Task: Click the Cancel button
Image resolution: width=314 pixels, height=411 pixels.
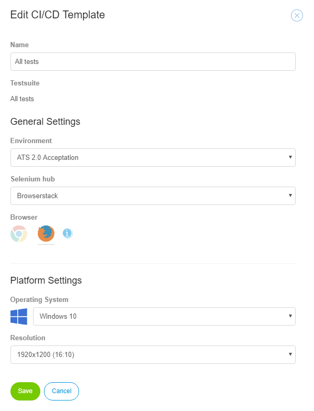Action: point(62,391)
